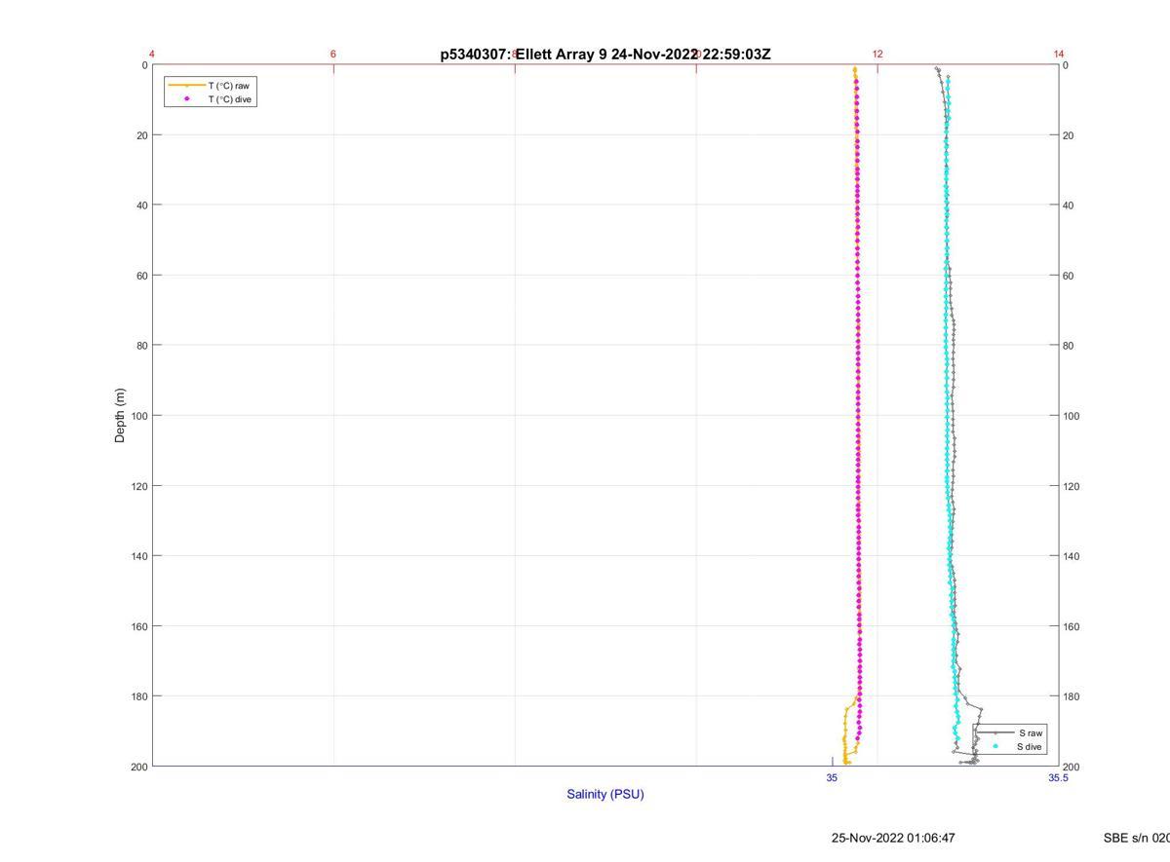This screenshot has height=862, width=1170.
Task: Click '120' on the right depth axis
Action: click(1071, 486)
